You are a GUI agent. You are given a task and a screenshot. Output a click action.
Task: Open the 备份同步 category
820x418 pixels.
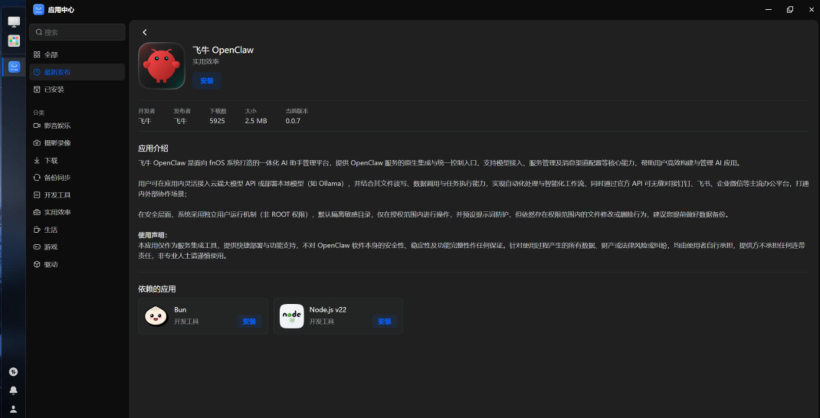[x=77, y=178]
